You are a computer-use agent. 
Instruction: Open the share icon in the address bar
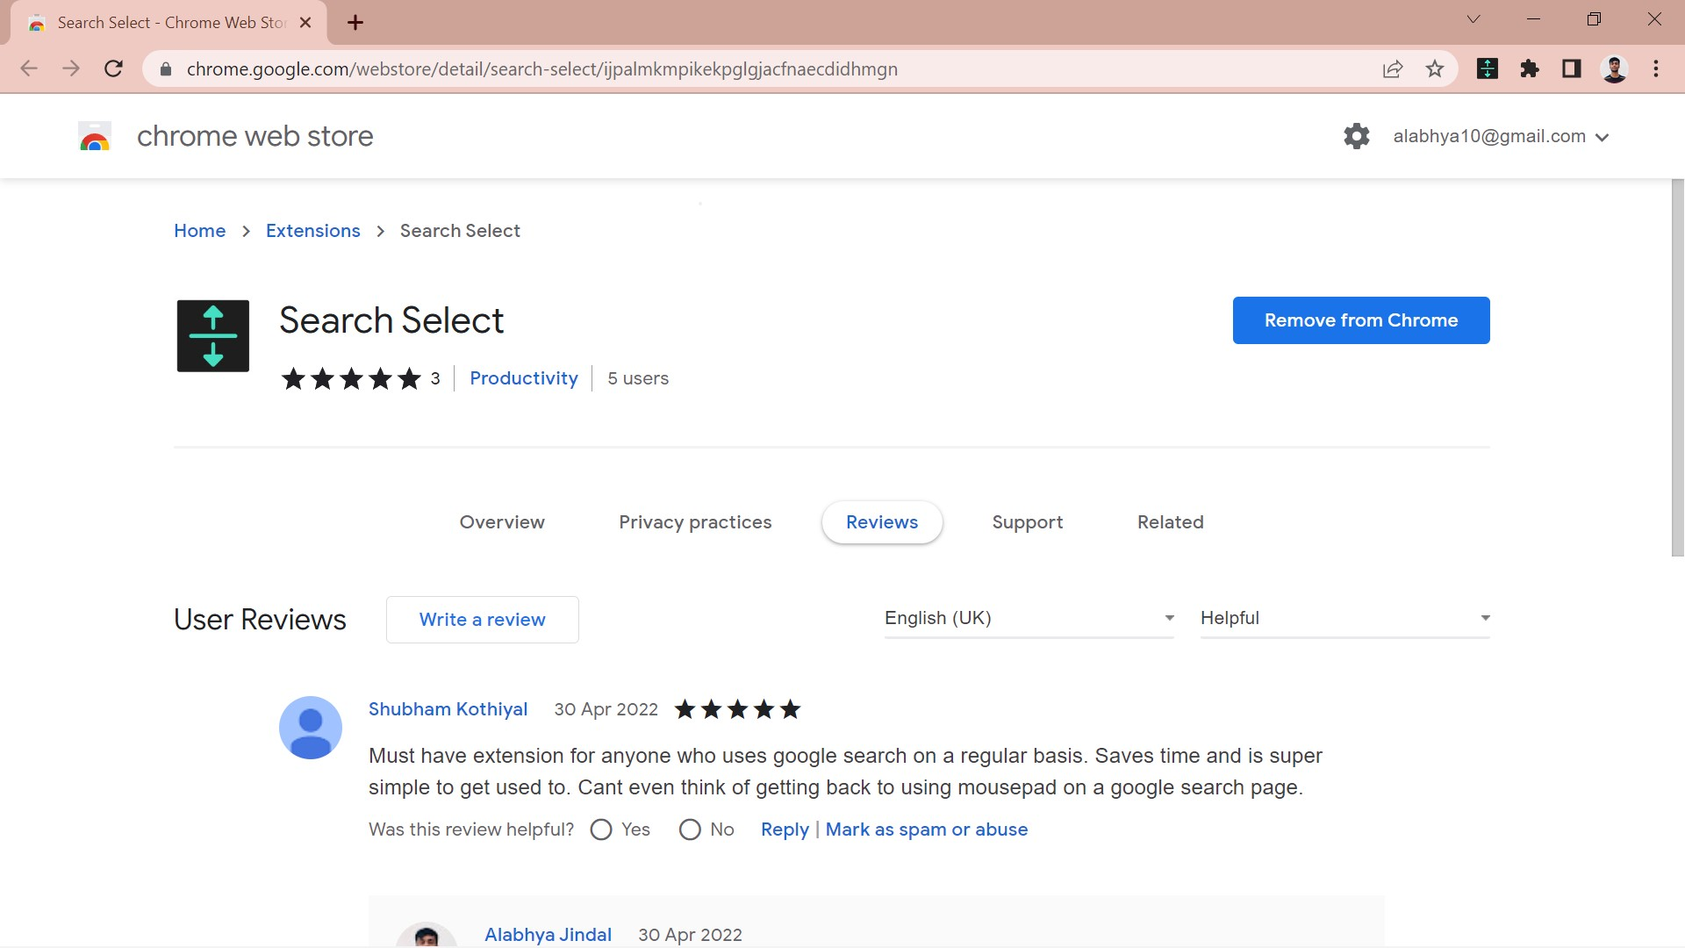(1394, 68)
